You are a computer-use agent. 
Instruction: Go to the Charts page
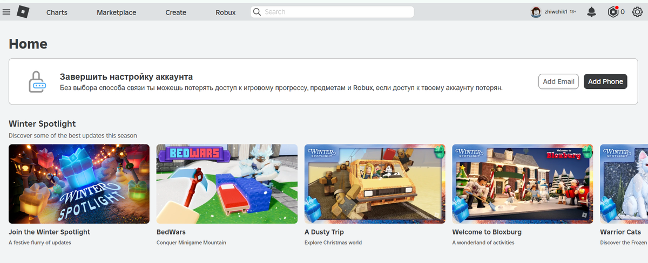click(57, 12)
